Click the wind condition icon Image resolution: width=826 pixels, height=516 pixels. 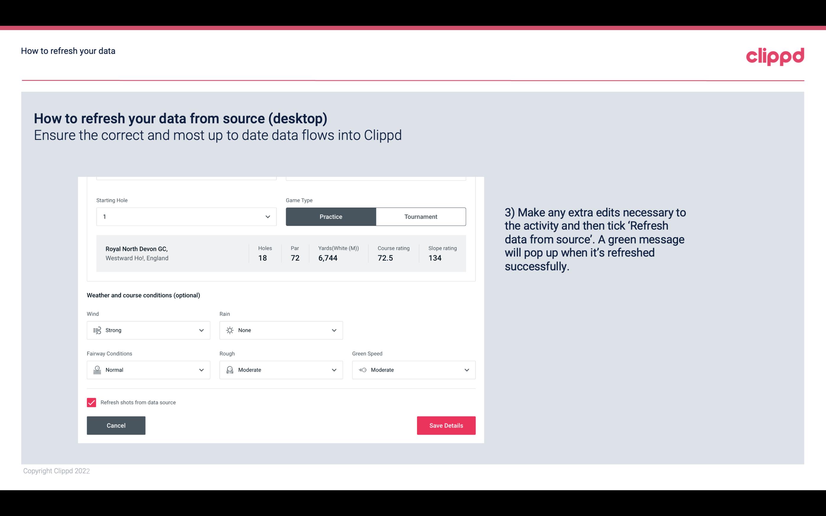(97, 330)
